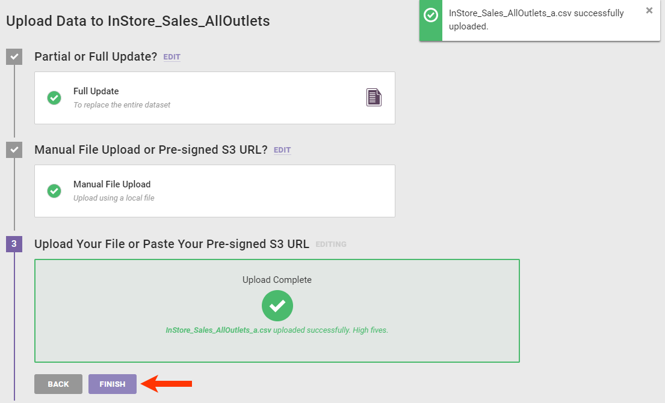665x403 pixels.
Task: Click the purple step 3 number badge
Action: [x=14, y=244]
